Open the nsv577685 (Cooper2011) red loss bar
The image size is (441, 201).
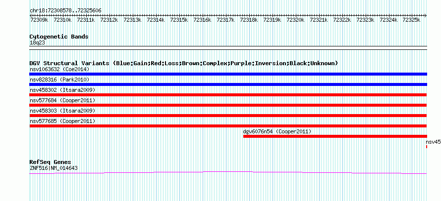[x=228, y=126]
